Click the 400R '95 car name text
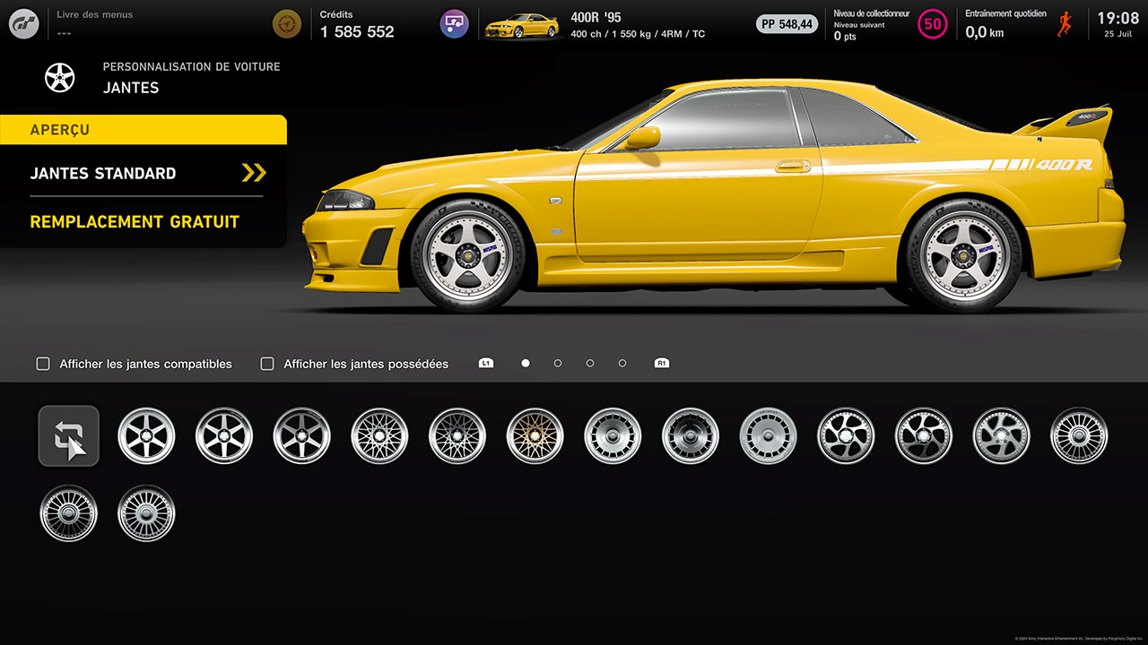The image size is (1148, 645). (596, 17)
